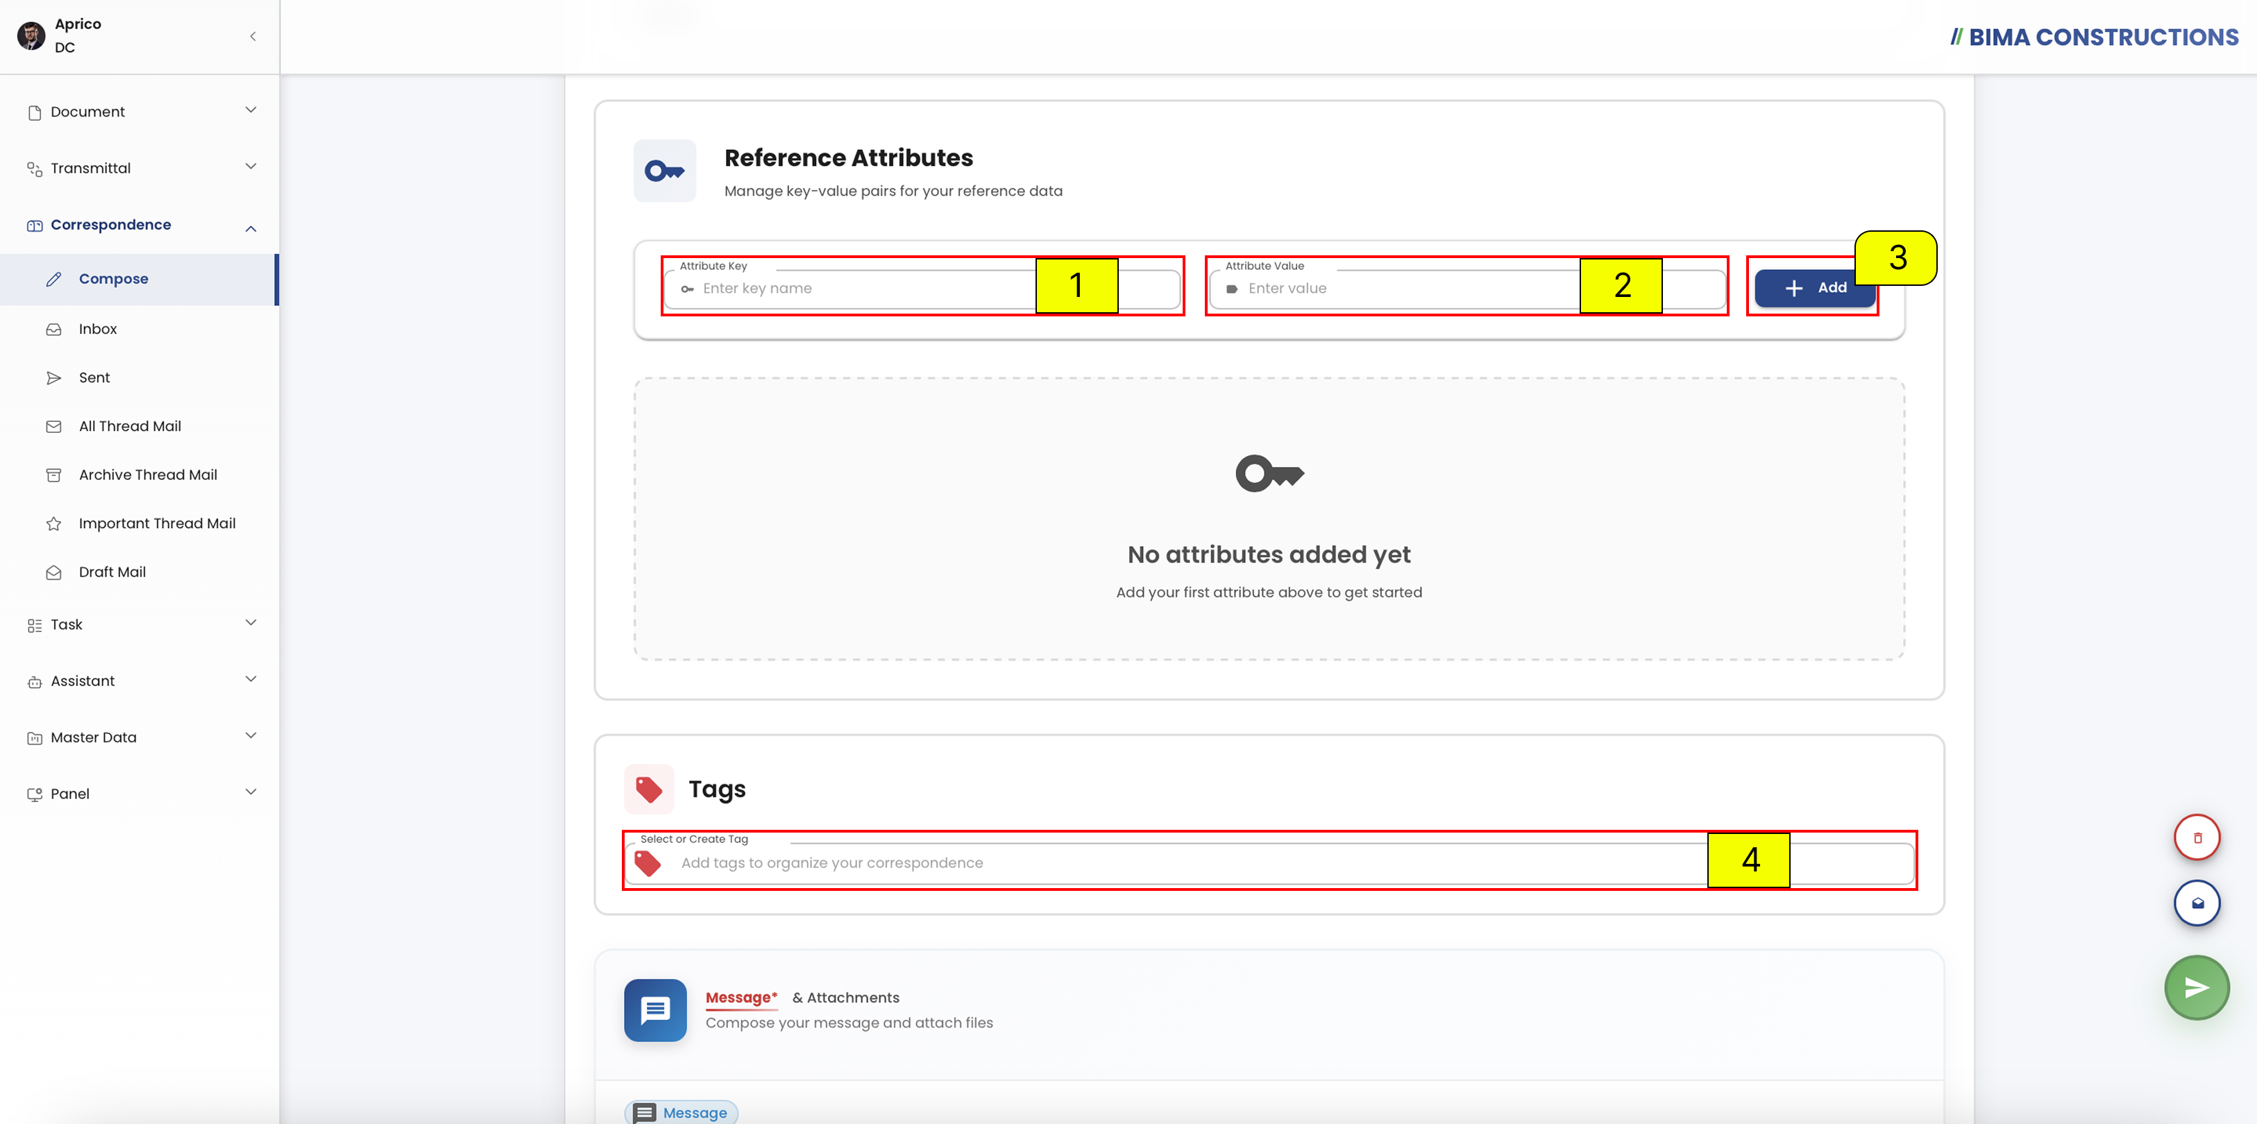Click the Document page icon in sidebar
The width and height of the screenshot is (2257, 1124).
[34, 112]
